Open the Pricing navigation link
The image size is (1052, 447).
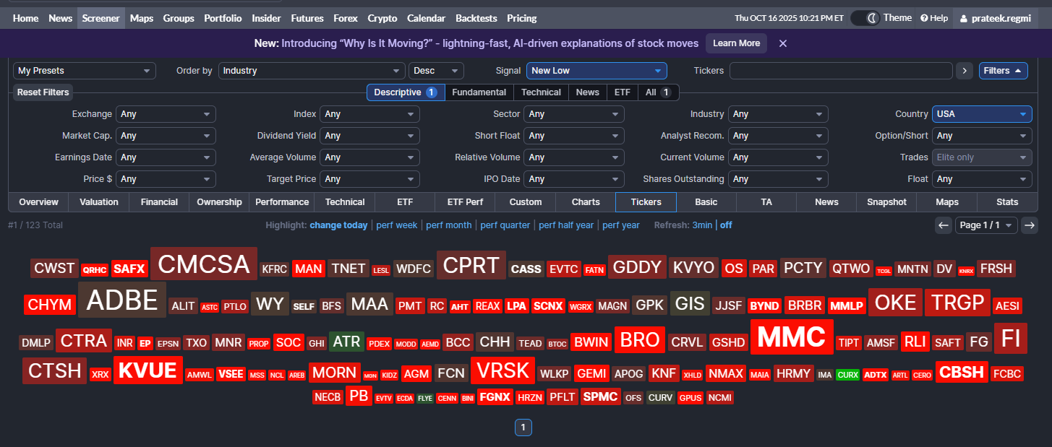(x=522, y=18)
